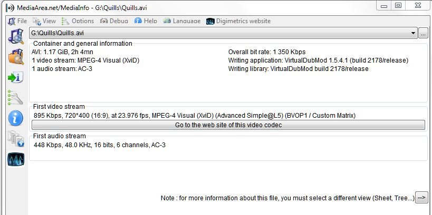
Task: Open the View menu
Action: 44,21
